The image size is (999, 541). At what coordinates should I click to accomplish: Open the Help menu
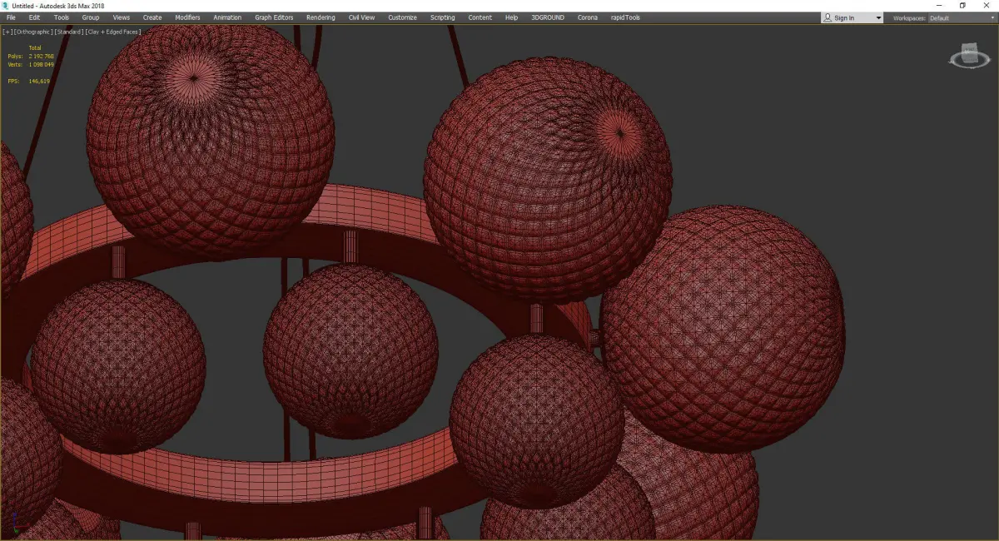tap(511, 17)
